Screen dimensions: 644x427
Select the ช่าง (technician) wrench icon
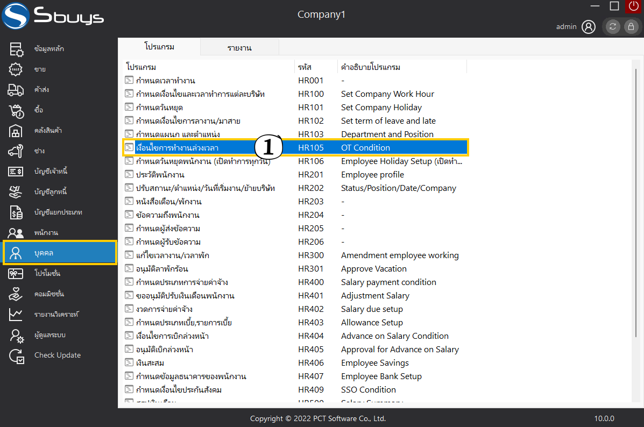point(16,151)
